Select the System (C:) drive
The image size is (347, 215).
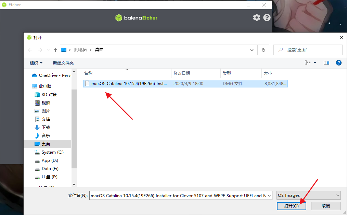(52, 152)
